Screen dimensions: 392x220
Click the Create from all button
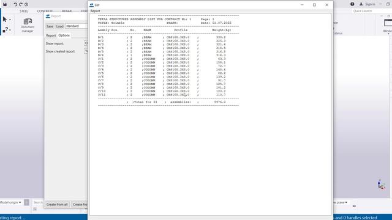pyautogui.click(x=57, y=204)
